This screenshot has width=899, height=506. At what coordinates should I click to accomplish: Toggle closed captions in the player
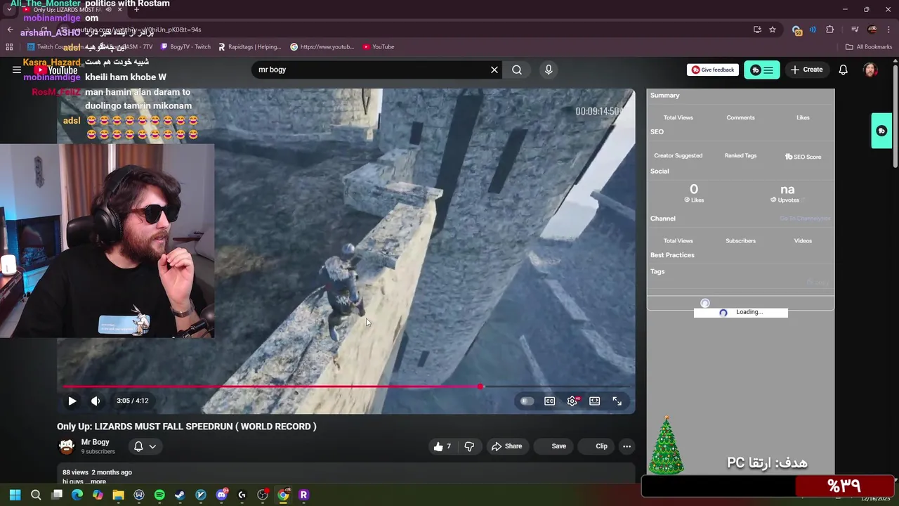tap(550, 401)
